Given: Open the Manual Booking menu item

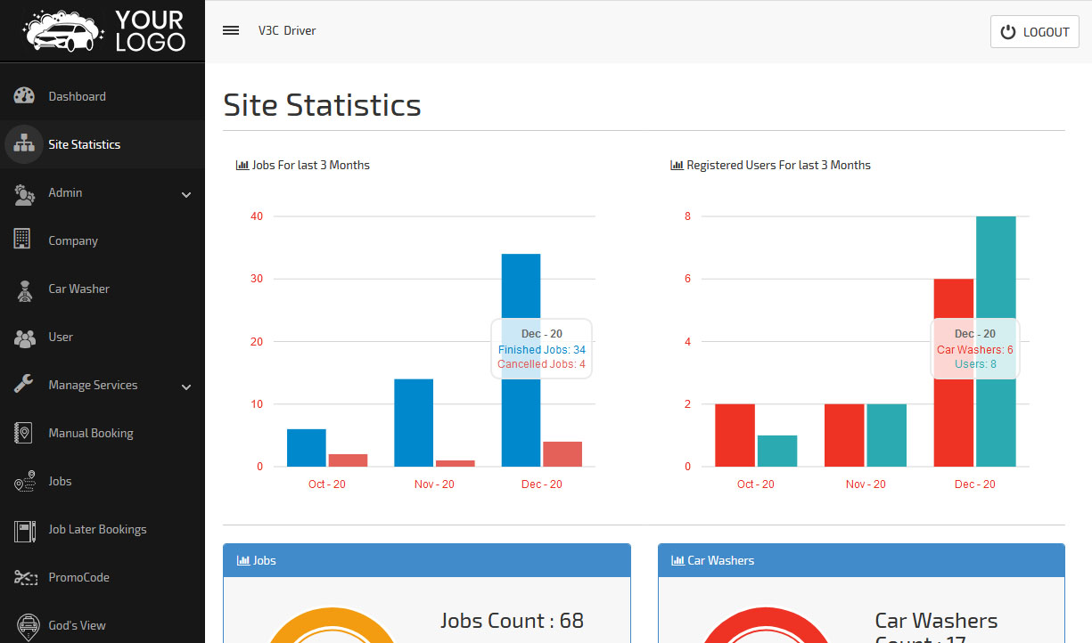Looking at the screenshot, I should pos(103,433).
